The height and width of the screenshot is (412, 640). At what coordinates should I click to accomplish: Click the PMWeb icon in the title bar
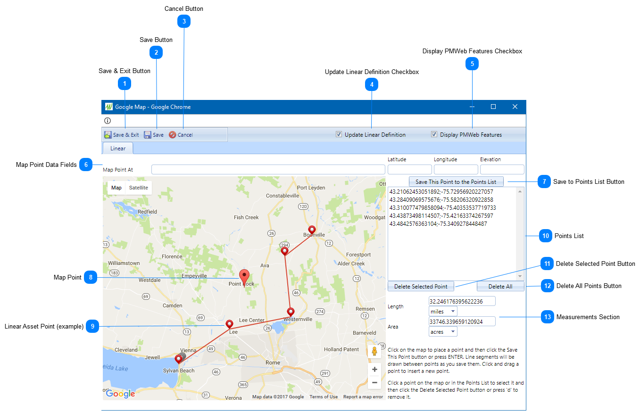109,107
